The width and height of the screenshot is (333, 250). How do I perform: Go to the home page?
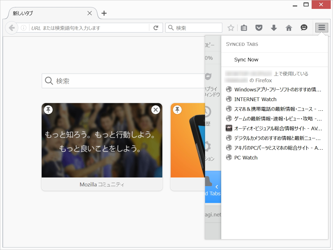click(289, 27)
